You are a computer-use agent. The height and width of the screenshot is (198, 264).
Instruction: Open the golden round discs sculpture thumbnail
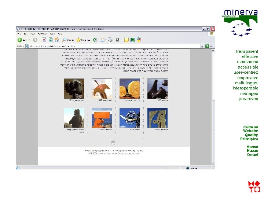point(129,89)
